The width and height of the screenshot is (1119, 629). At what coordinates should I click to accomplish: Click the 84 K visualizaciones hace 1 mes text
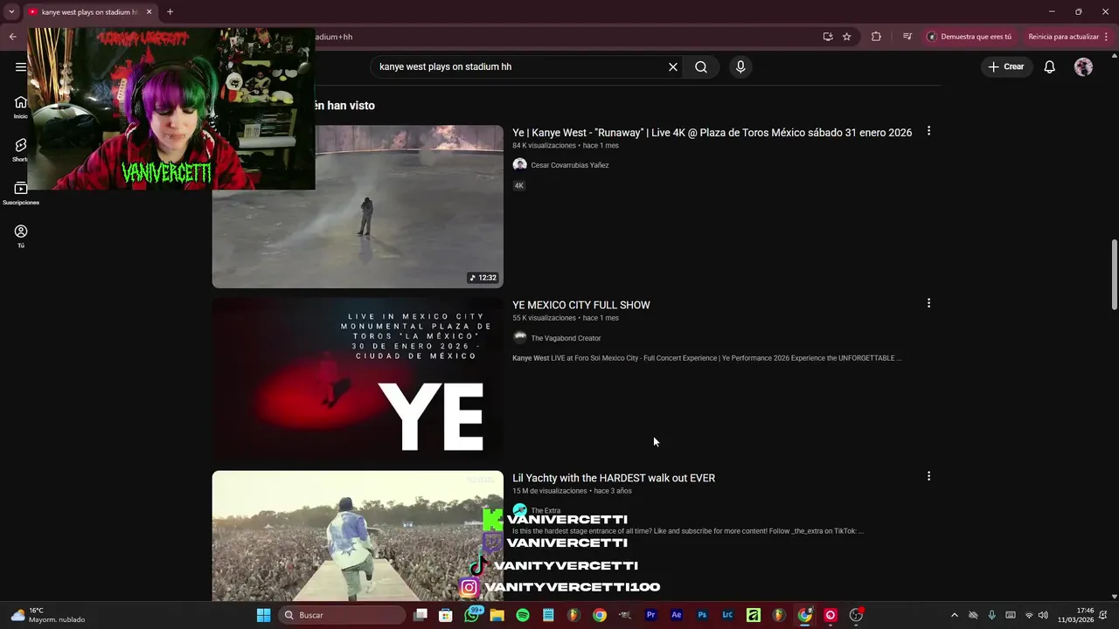click(x=566, y=146)
